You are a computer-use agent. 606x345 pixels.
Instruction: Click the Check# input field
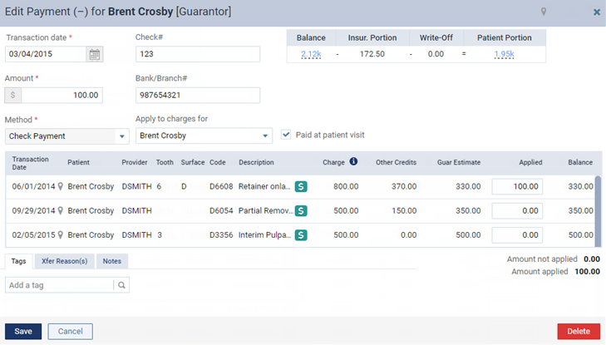click(x=198, y=54)
